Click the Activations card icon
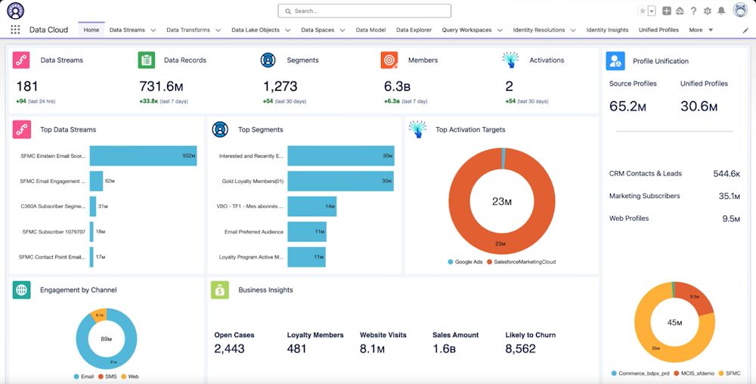The image size is (756, 384). (510, 60)
